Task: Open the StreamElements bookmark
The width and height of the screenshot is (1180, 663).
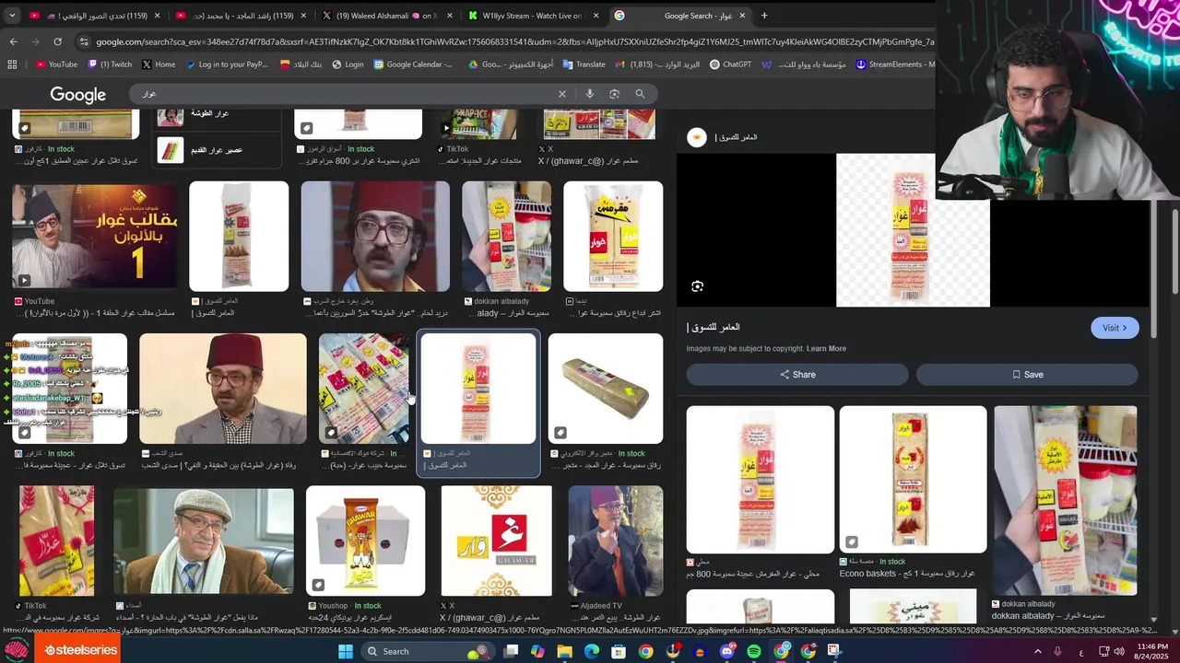Action: tap(896, 64)
